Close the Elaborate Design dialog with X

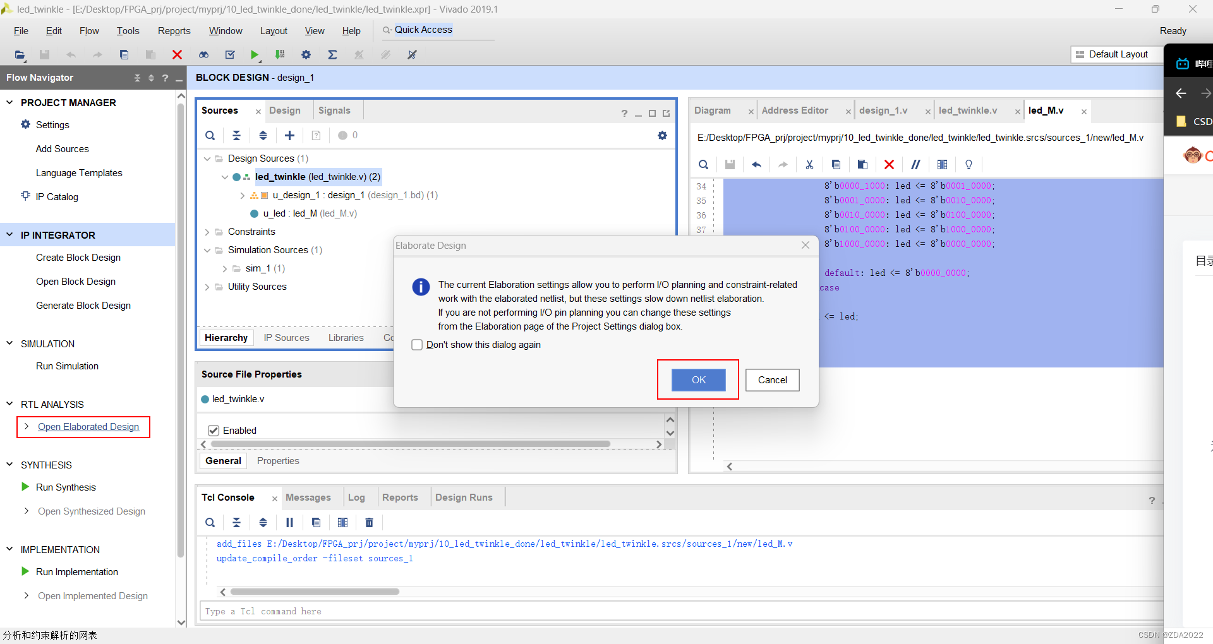[806, 245]
